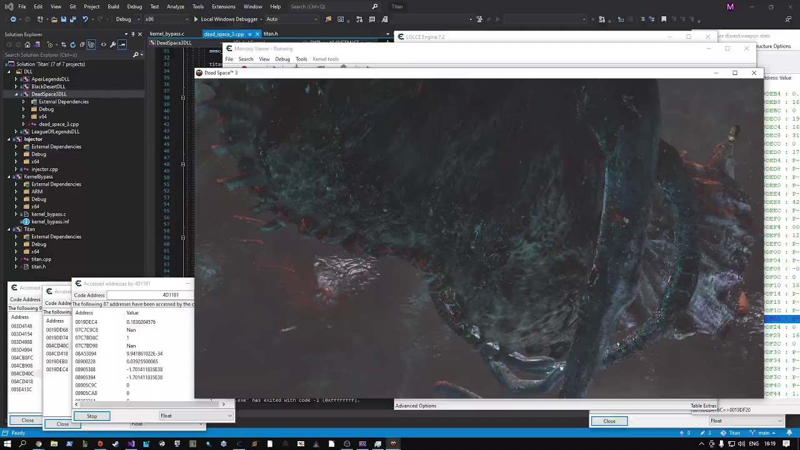Open the Float dropdown beside the right Close button

click(x=747, y=421)
